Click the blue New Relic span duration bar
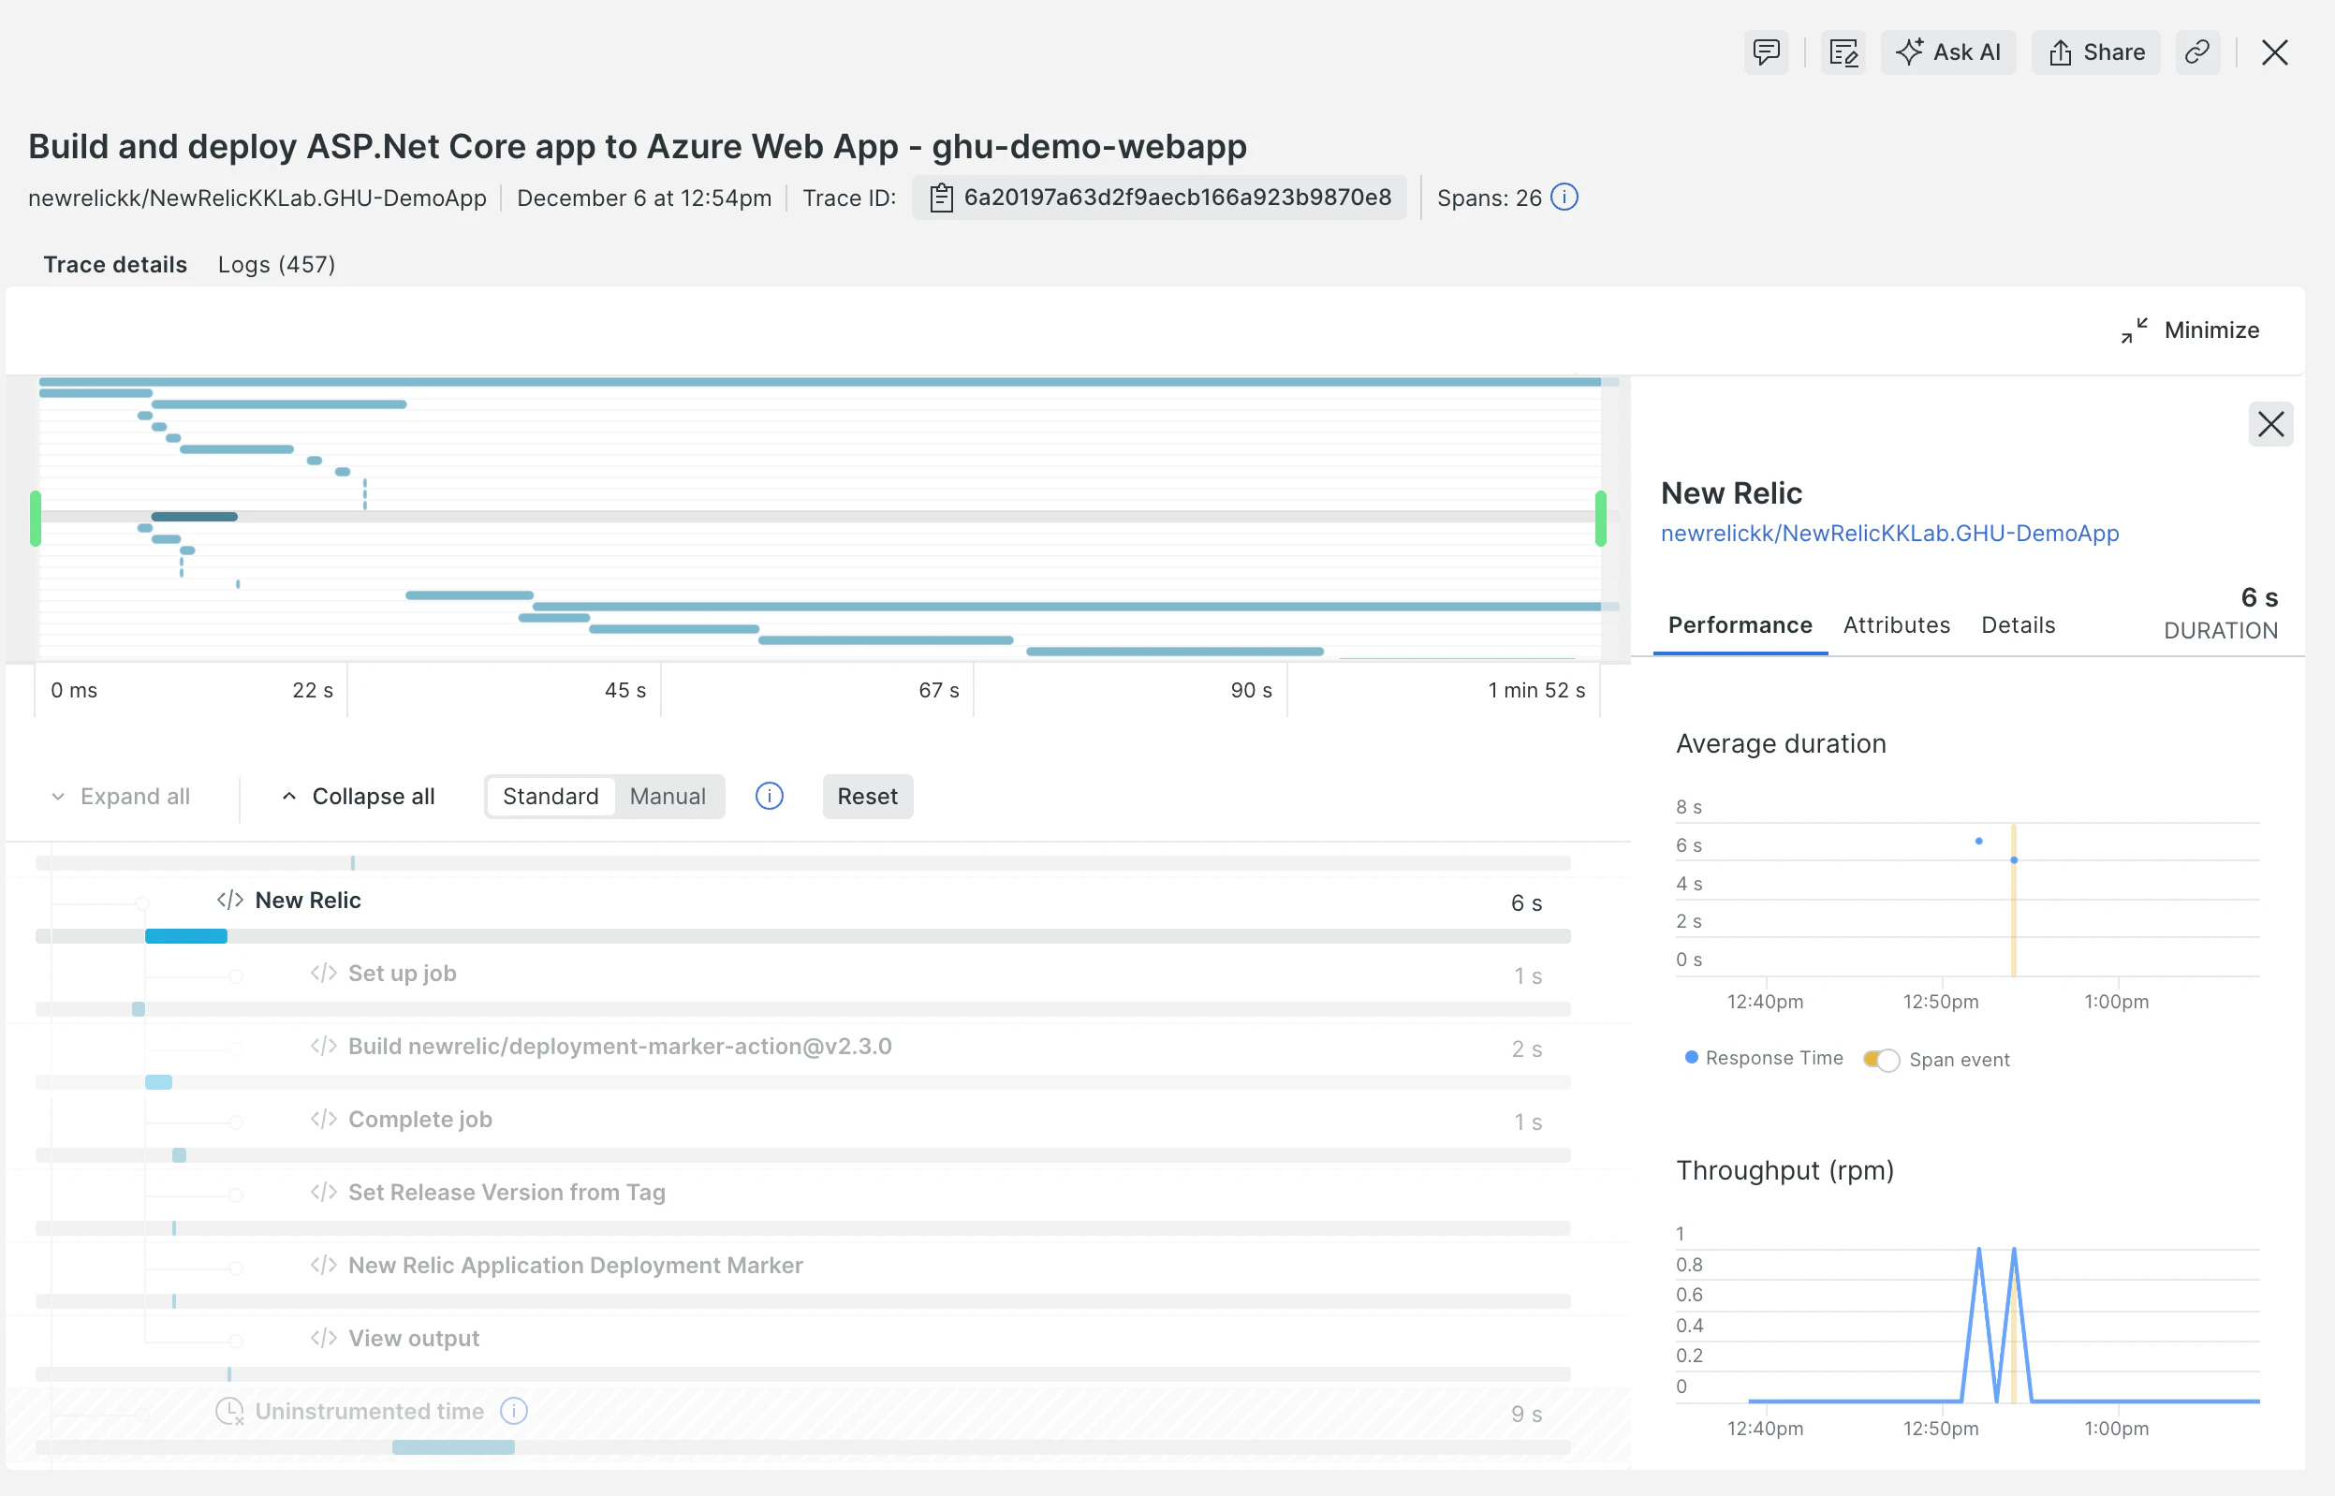The height and width of the screenshot is (1496, 2335). 186,936
